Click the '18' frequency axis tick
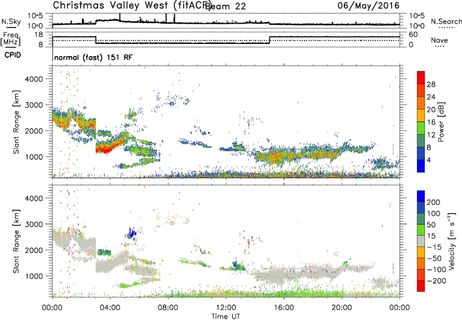462x320 pixels. 39,35
